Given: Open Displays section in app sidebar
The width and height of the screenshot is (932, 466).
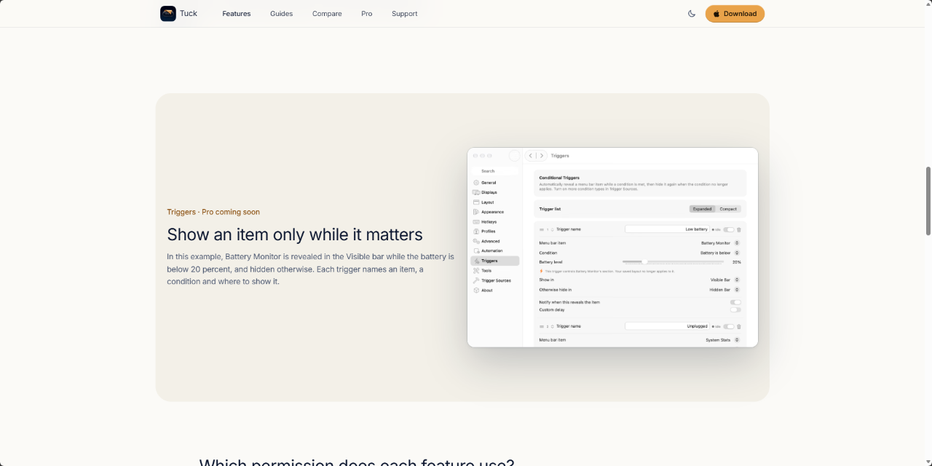Looking at the screenshot, I should (485, 192).
